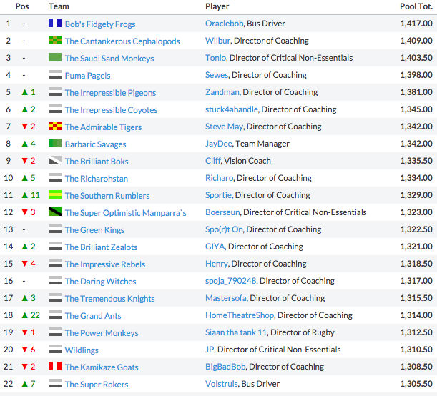Viewport: 437px width, 396px height.
Task: Click the Cantankerous Cephalopods checkered flag icon
Action: coord(55,40)
